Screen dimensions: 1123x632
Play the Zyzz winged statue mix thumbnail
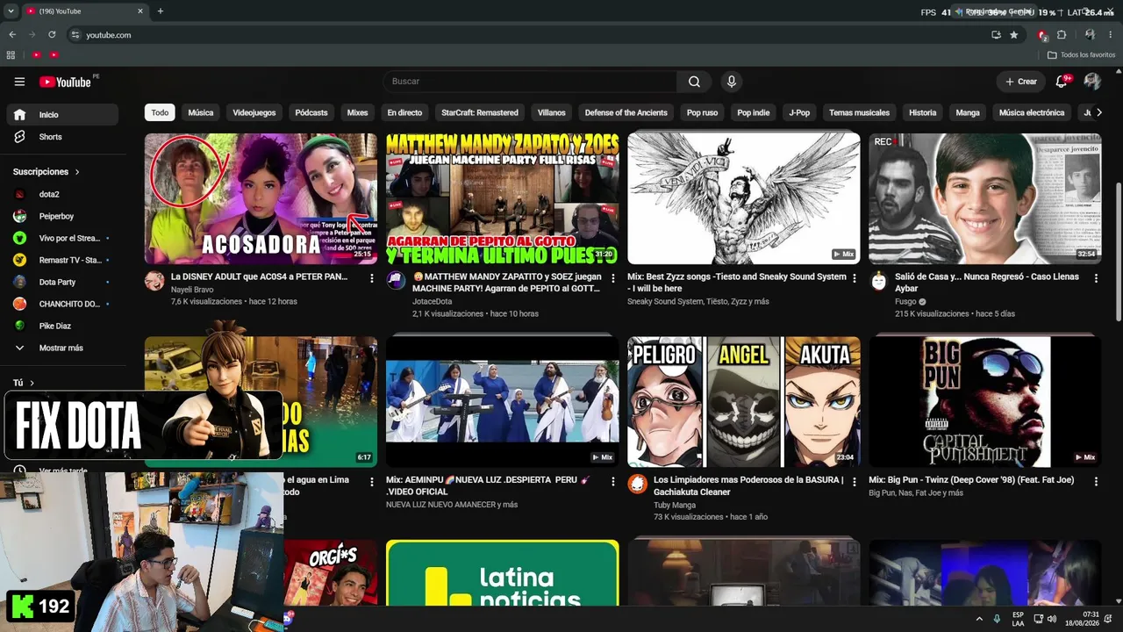tap(744, 198)
